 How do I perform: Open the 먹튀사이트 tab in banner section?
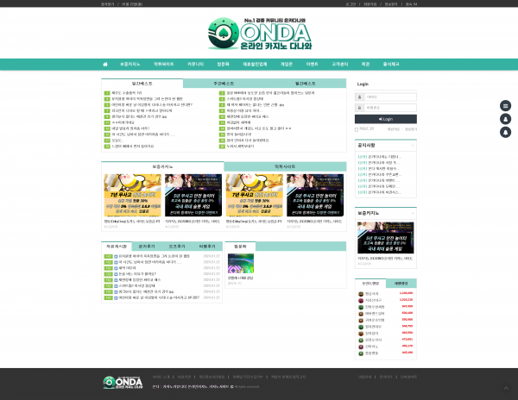click(x=285, y=166)
